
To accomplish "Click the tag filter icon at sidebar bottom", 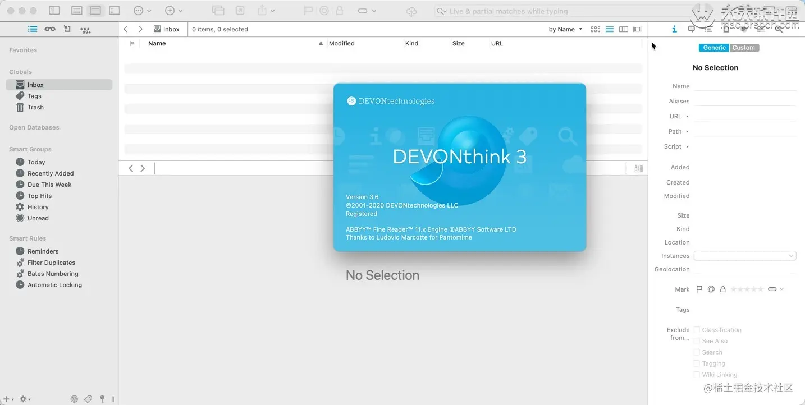I will click(x=88, y=399).
